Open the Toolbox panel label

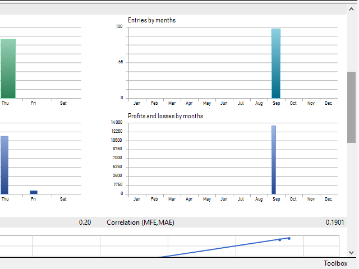(x=335, y=263)
